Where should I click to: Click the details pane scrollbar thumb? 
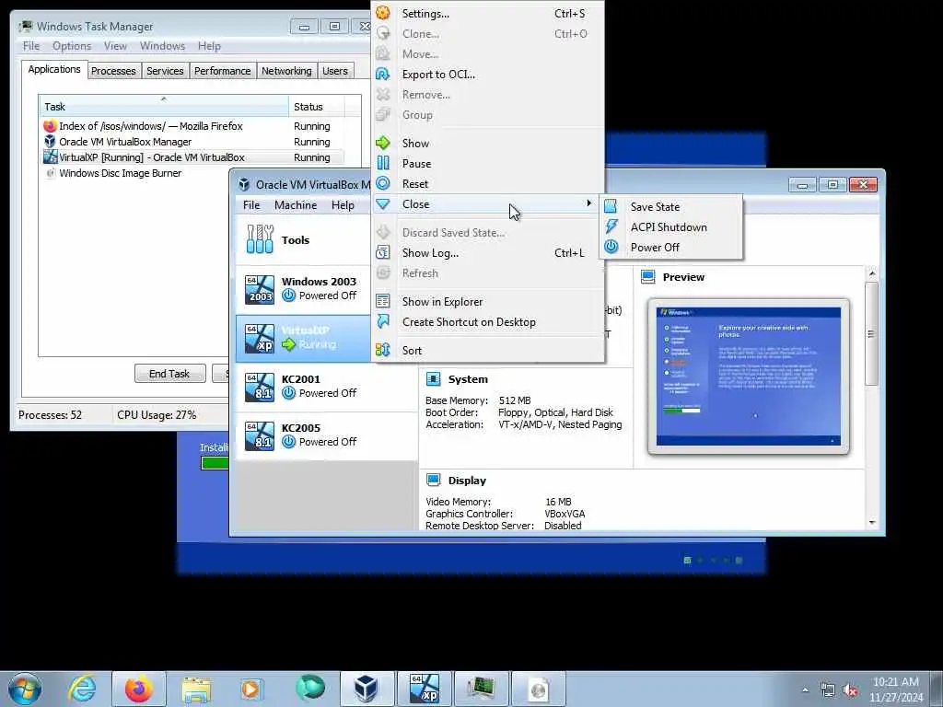(871, 333)
